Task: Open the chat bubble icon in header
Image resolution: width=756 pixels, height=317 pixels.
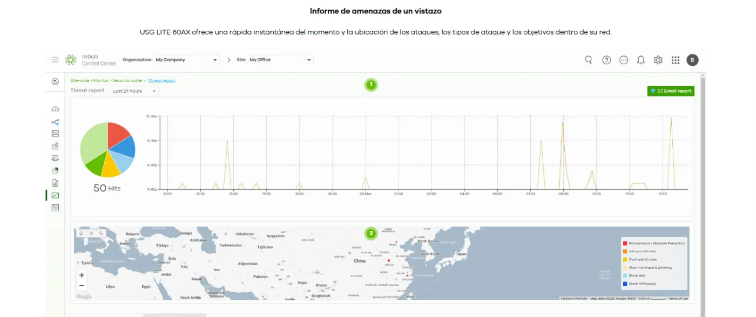Action: [x=624, y=60]
